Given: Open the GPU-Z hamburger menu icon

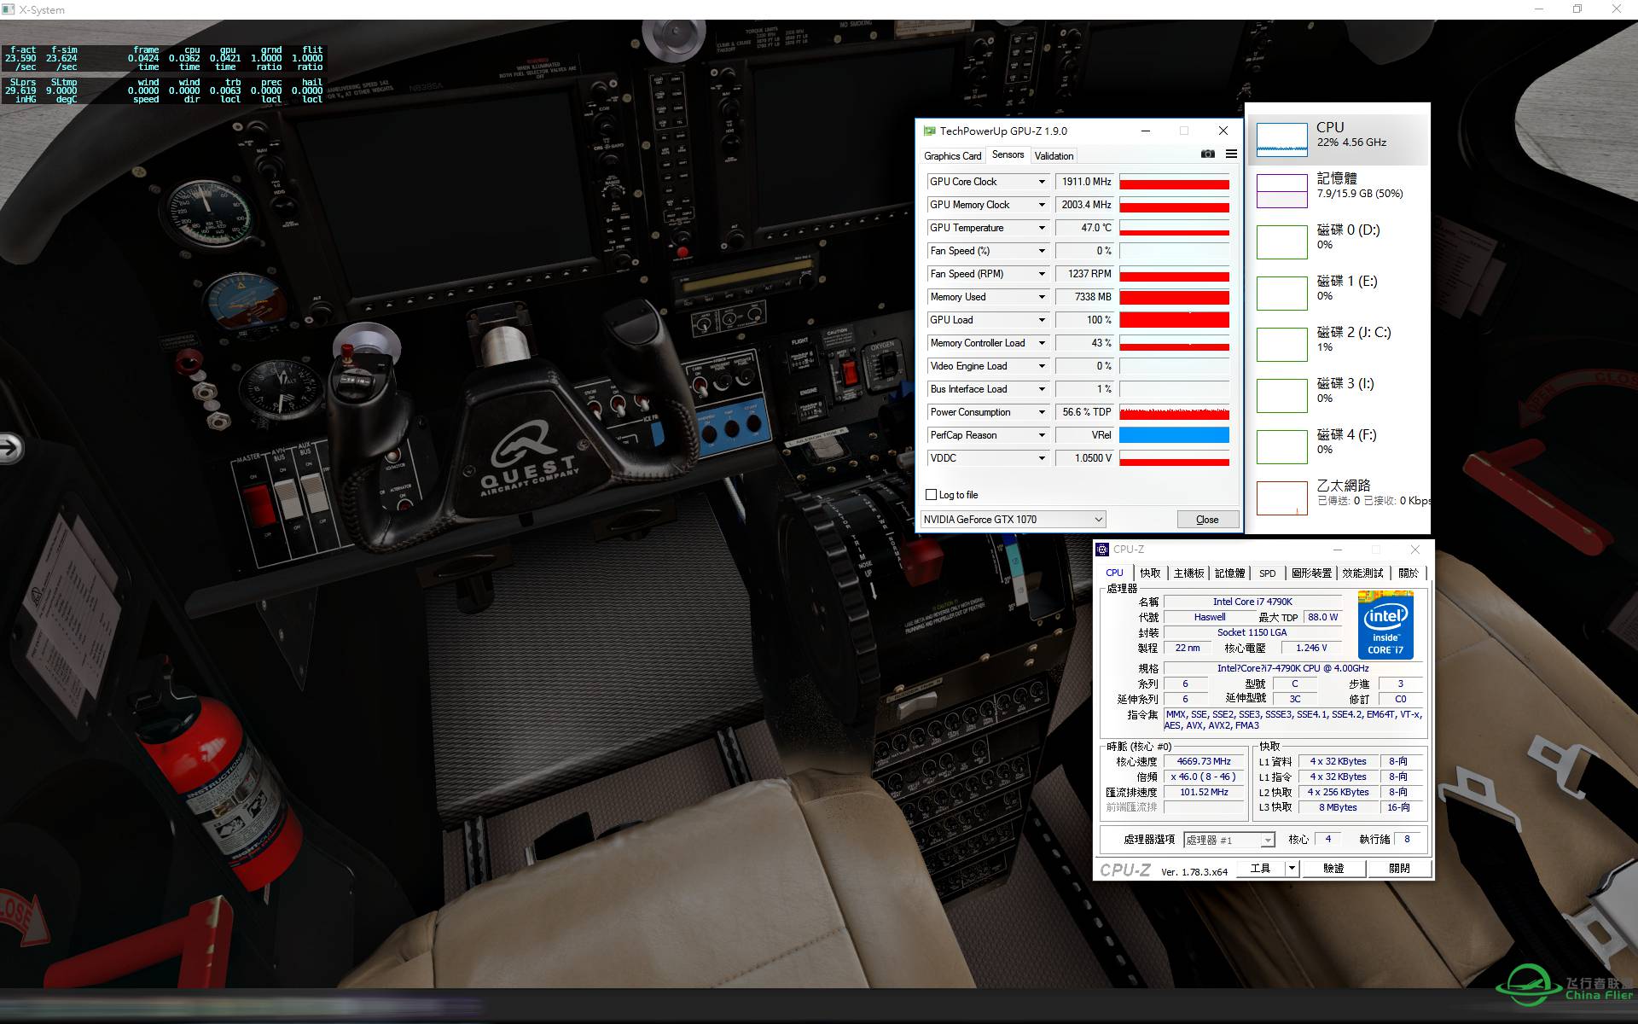Looking at the screenshot, I should coord(1231,154).
